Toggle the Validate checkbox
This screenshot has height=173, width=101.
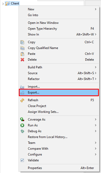22,160
